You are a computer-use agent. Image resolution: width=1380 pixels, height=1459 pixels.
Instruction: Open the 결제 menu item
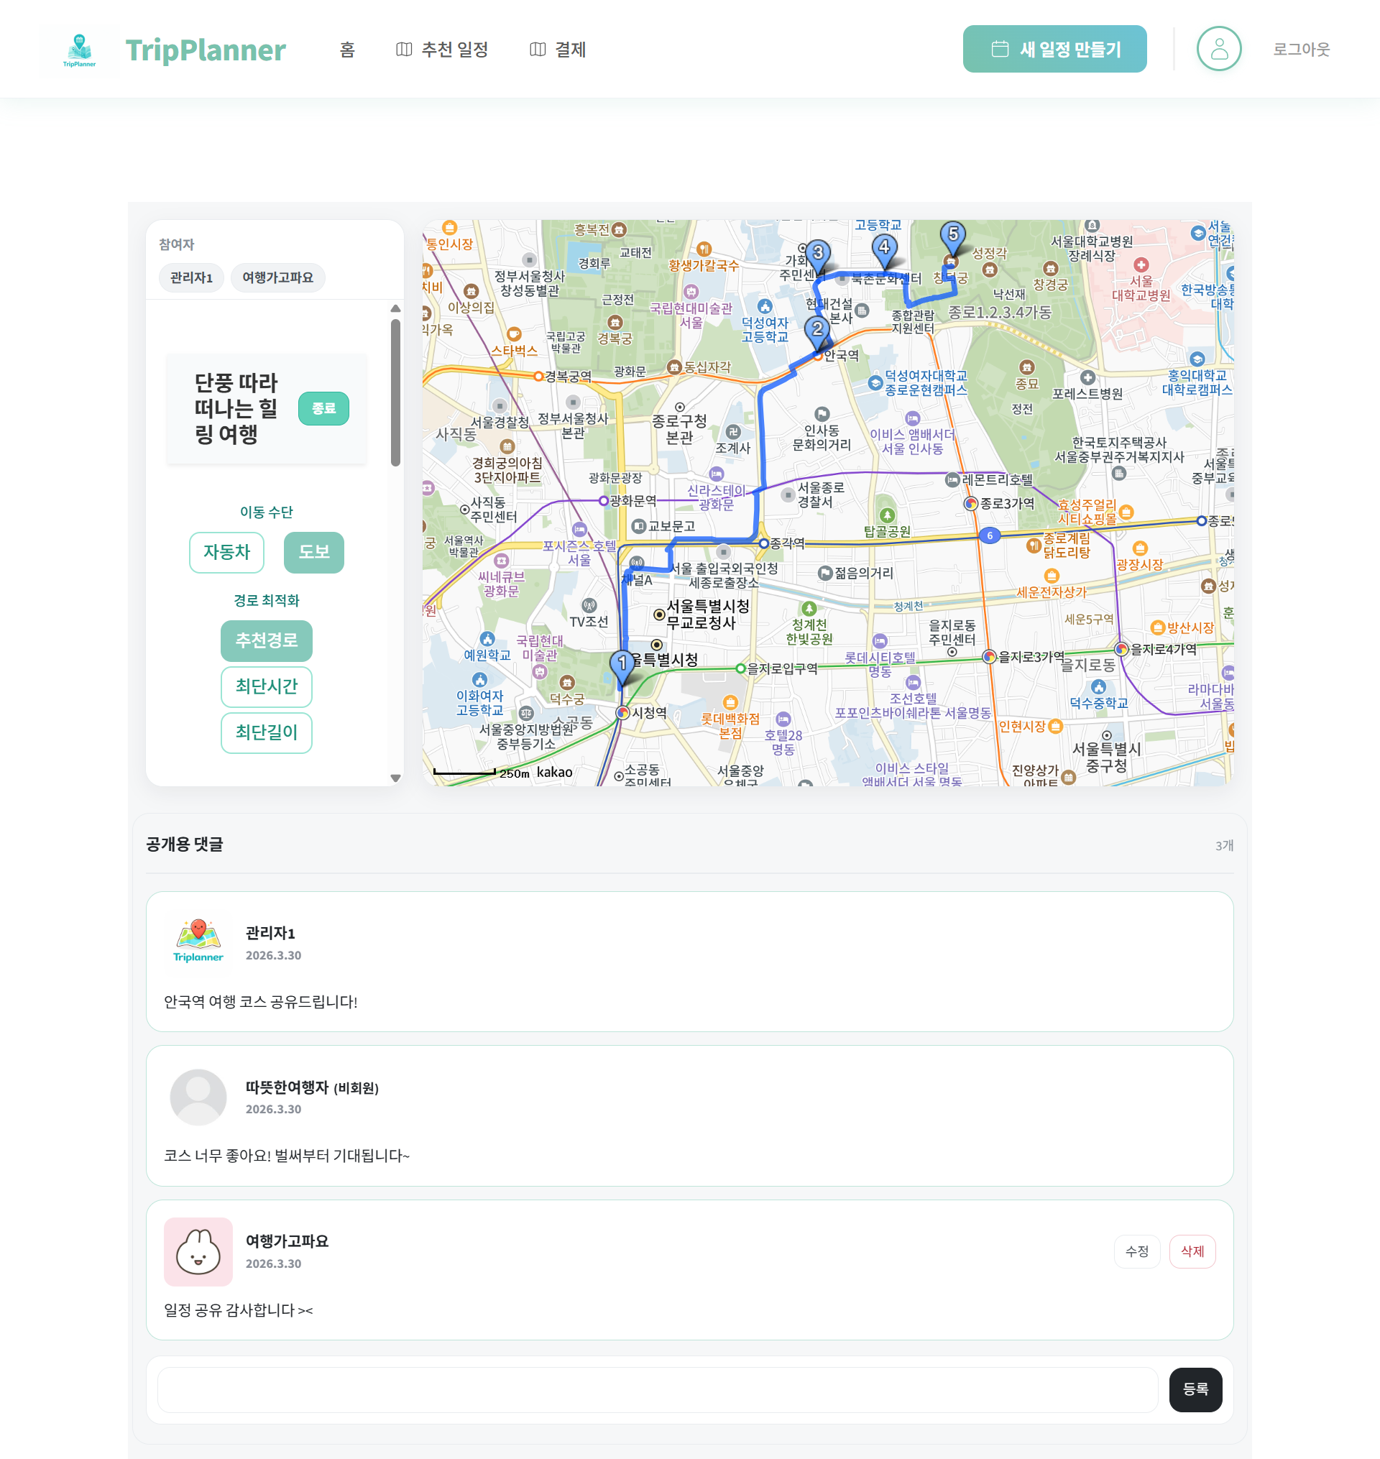pyautogui.click(x=558, y=50)
